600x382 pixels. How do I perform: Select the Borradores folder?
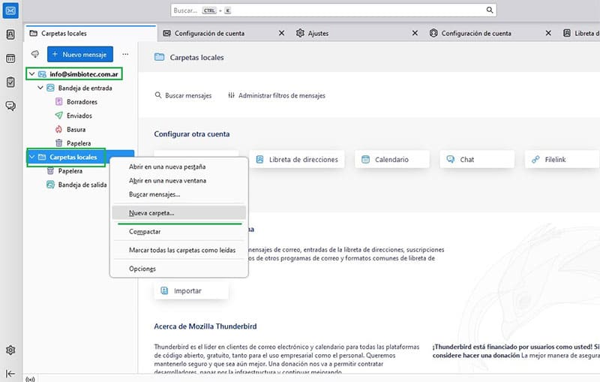click(82, 102)
